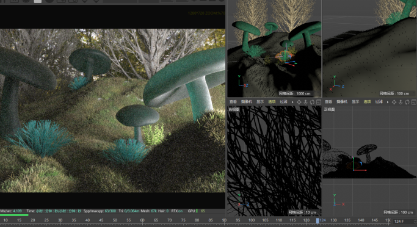Click the Ms/sec 4.109 status readout
Viewport: 417px width, 227px height.
pyautogui.click(x=11, y=211)
